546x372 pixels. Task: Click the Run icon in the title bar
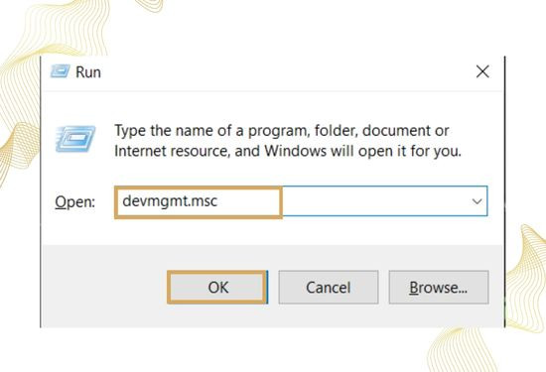point(60,71)
